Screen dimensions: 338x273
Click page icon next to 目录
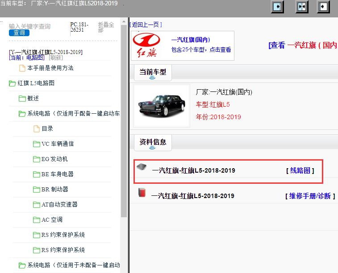coord(37,129)
